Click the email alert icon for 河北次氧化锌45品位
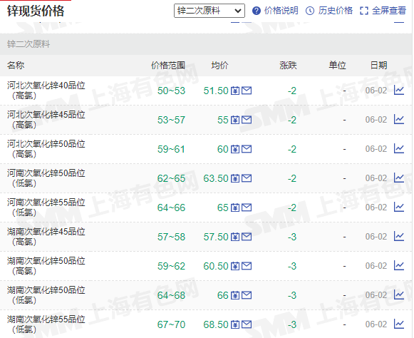 [247, 120]
